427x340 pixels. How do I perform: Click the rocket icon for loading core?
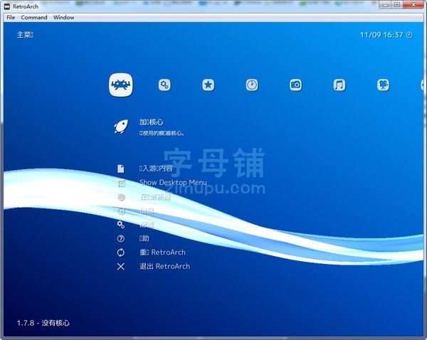pyautogui.click(x=121, y=127)
